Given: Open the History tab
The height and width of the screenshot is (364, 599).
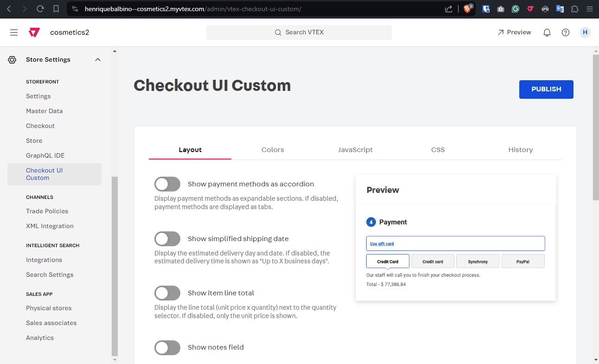Looking at the screenshot, I should 520,150.
